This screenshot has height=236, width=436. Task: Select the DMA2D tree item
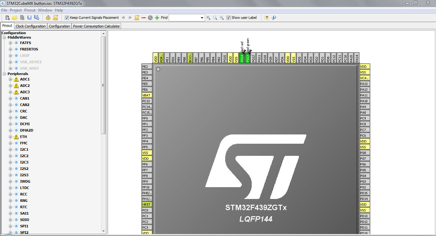coord(27,130)
